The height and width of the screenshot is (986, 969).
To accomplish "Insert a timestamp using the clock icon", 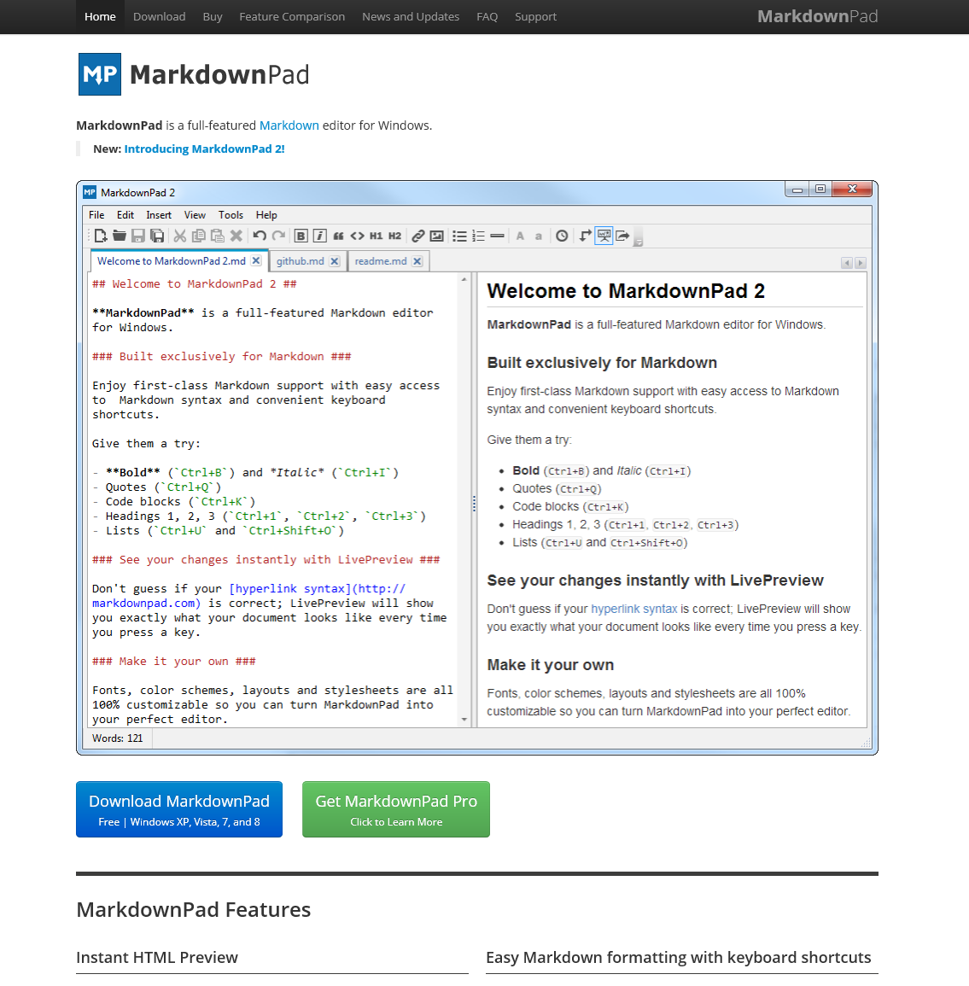I will 562,236.
